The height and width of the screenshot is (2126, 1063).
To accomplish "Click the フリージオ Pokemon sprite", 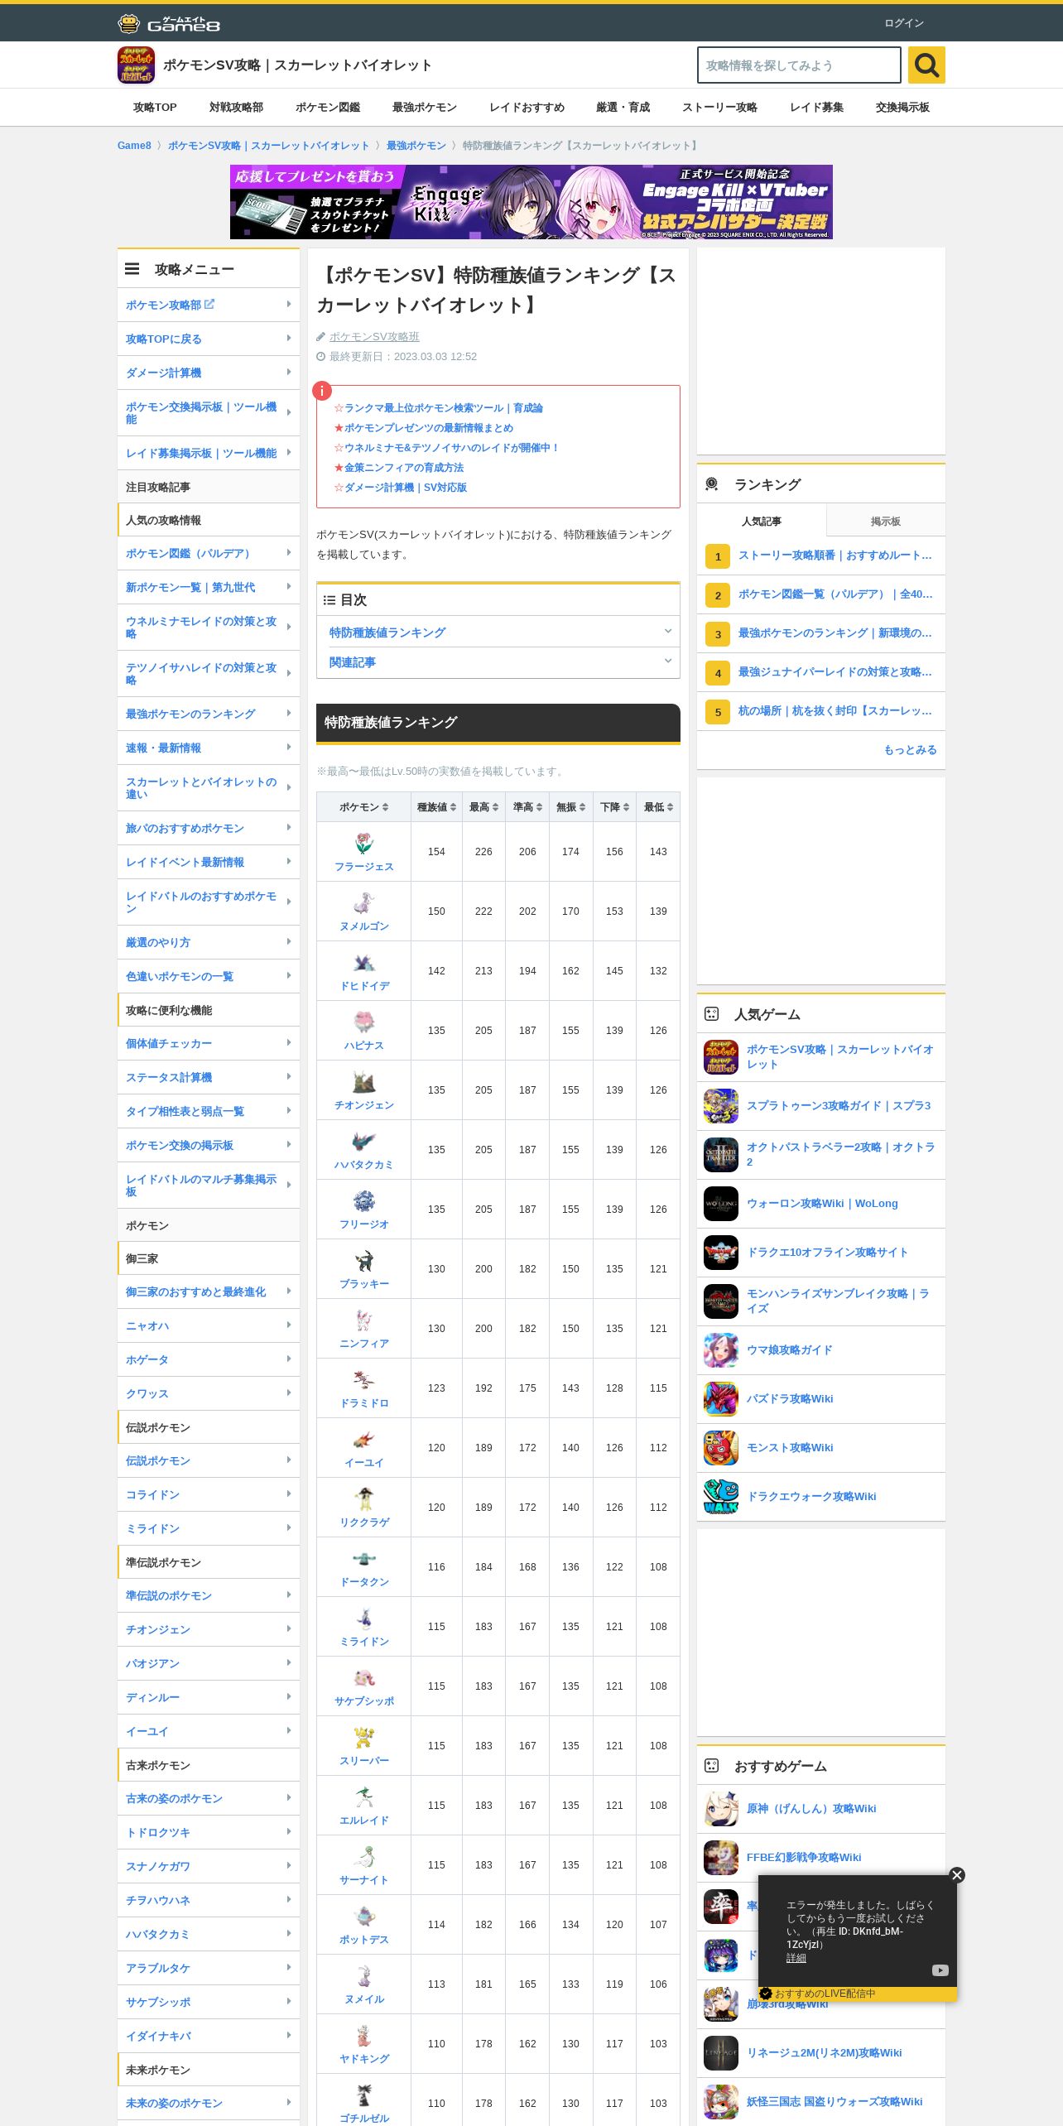I will click(x=364, y=1201).
